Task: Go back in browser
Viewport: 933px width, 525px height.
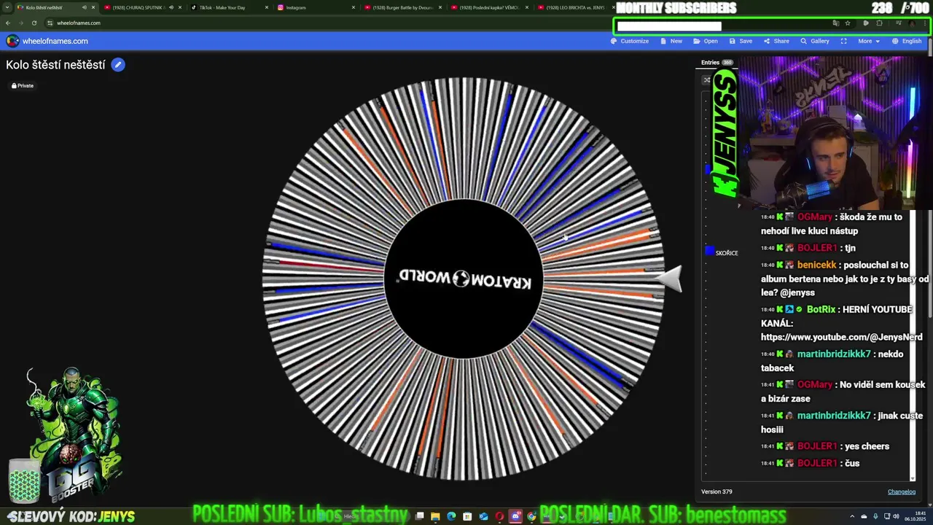Action: [8, 23]
